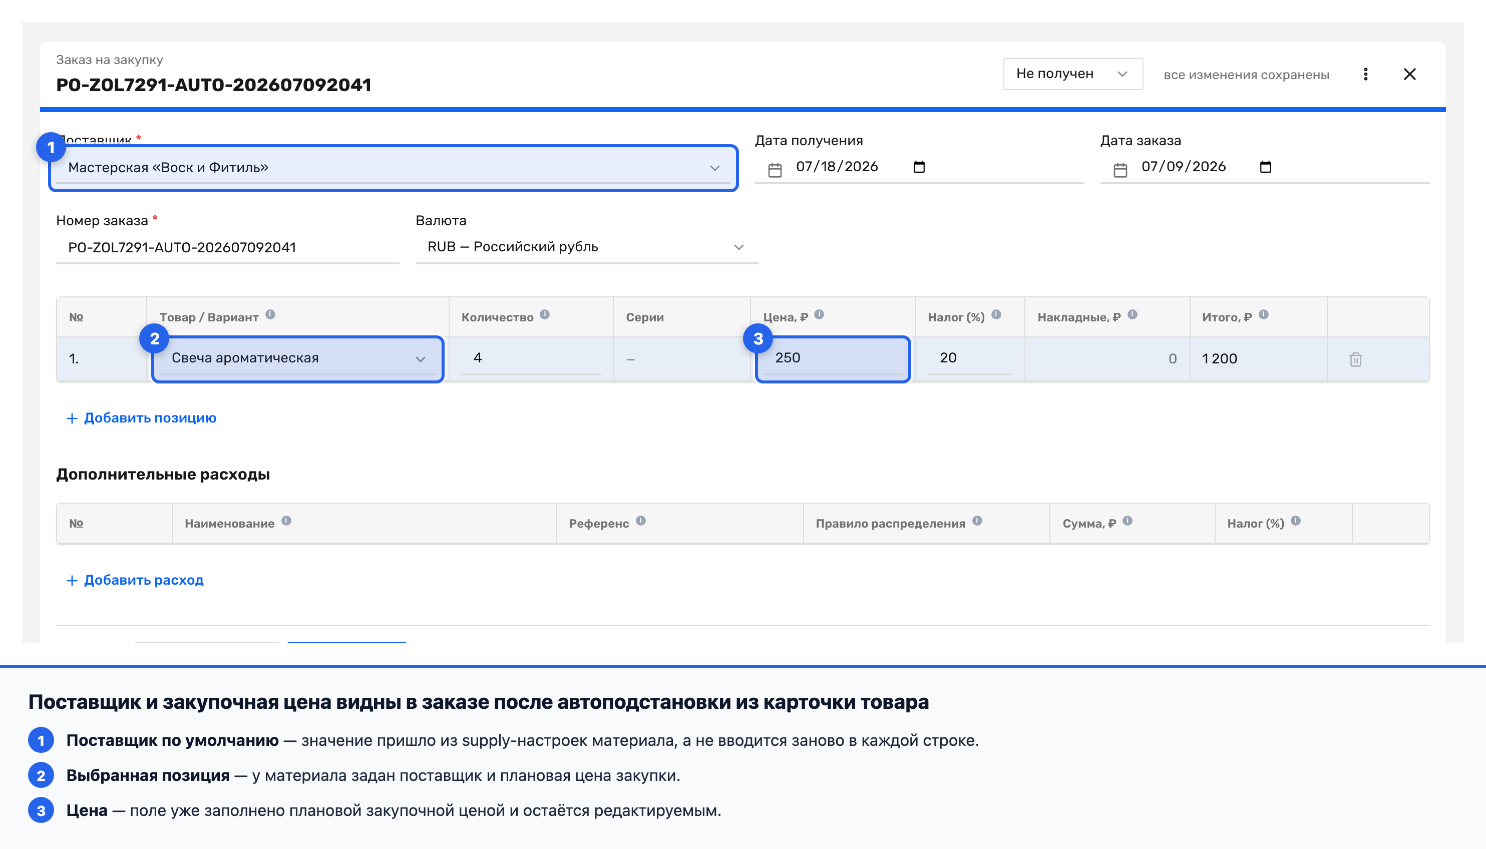This screenshot has height=849, width=1486.
Task: Show info for Сумма column
Action: click(x=1128, y=521)
